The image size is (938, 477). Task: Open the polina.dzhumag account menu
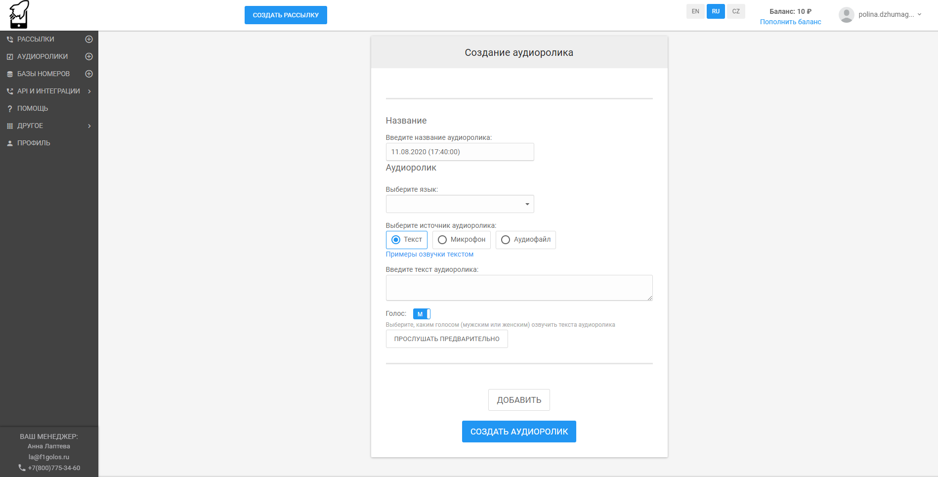tap(890, 14)
